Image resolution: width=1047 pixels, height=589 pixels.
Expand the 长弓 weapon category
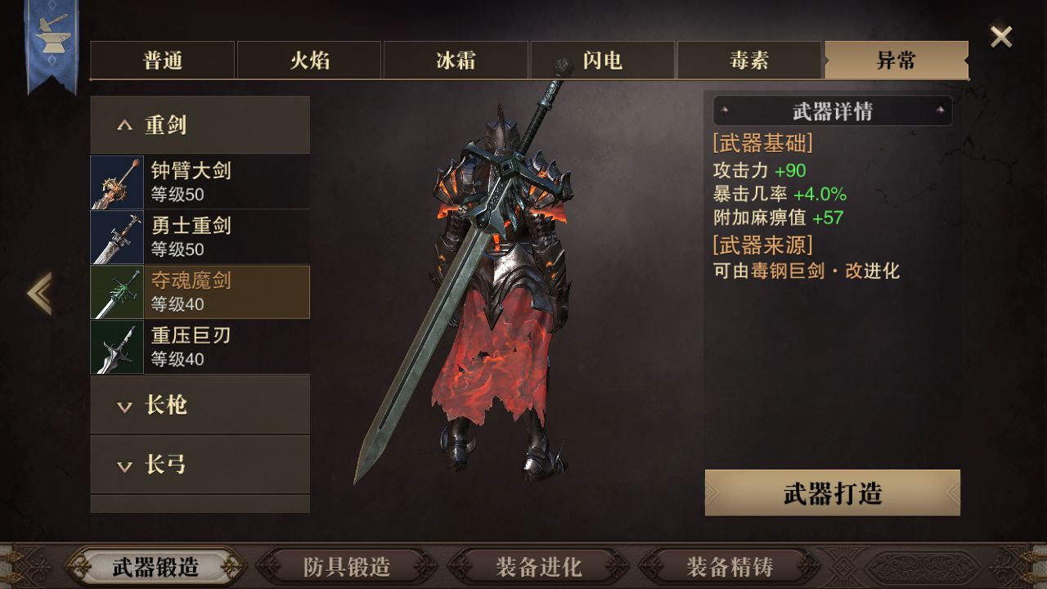point(200,465)
